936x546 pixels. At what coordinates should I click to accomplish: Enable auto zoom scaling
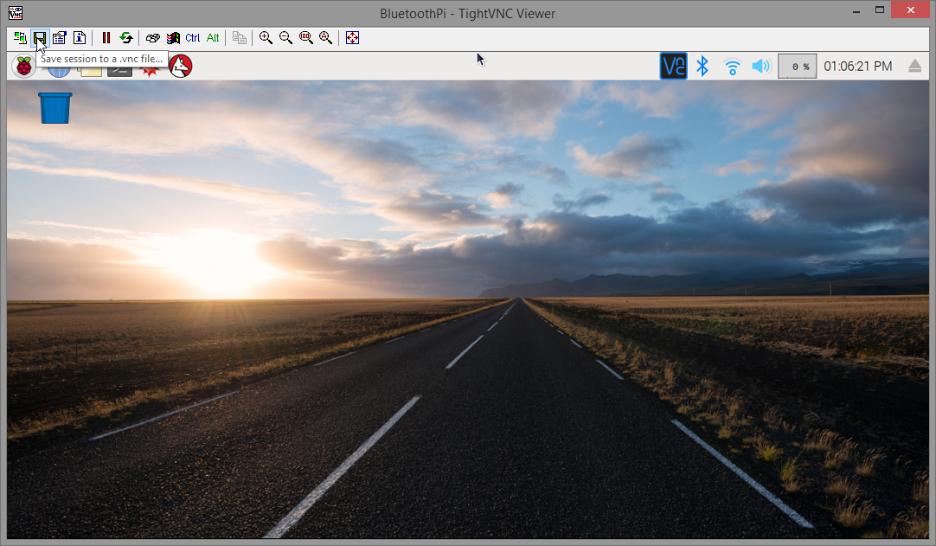click(326, 37)
